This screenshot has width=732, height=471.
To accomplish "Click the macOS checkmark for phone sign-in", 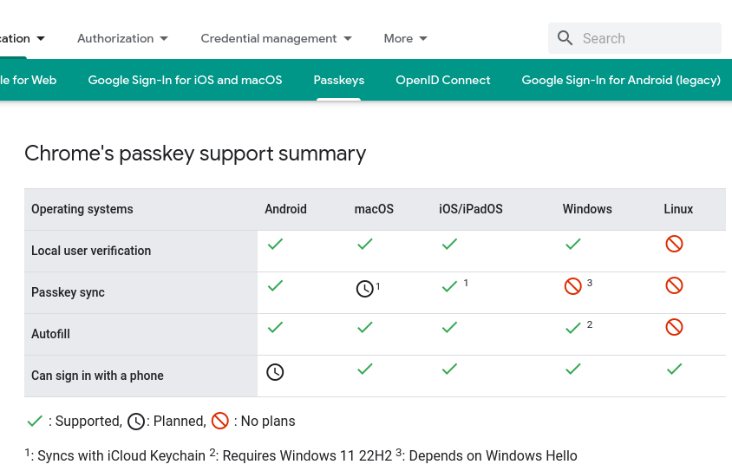I will coord(365,369).
